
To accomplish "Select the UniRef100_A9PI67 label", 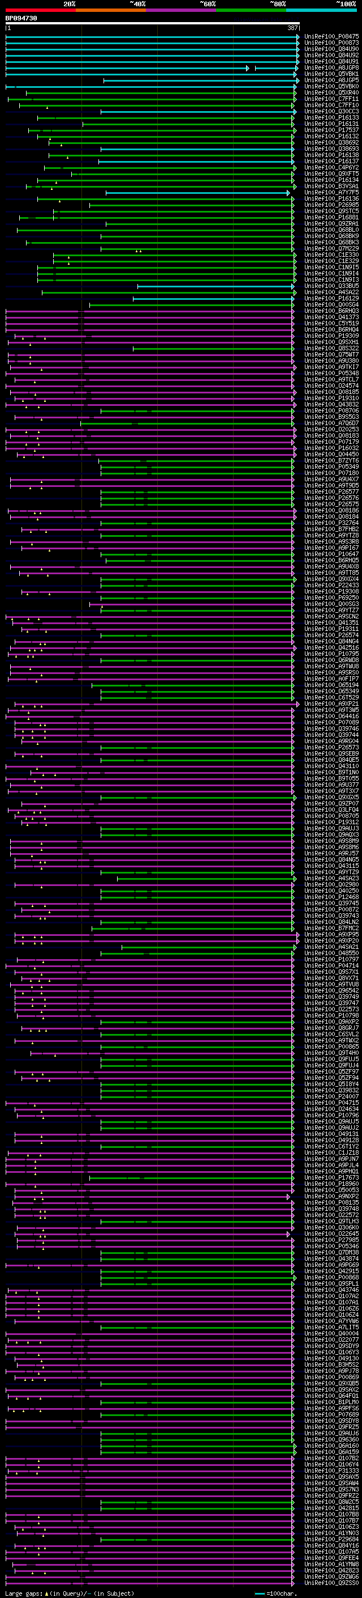I will tap(331, 548).
